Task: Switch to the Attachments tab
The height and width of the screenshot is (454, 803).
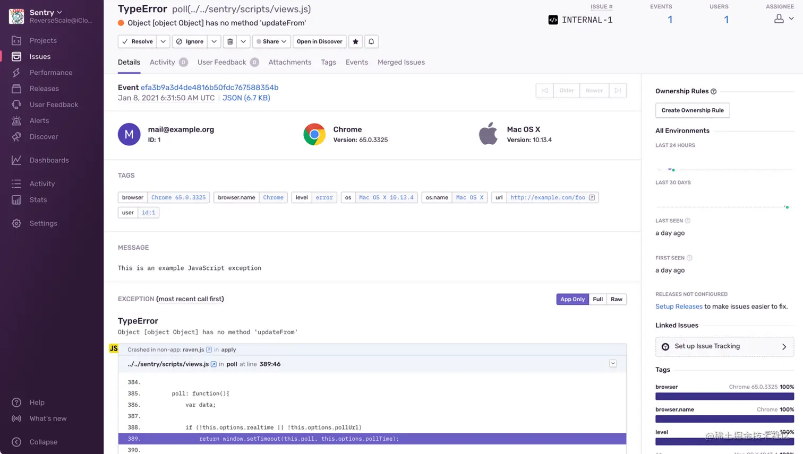Action: pyautogui.click(x=290, y=62)
